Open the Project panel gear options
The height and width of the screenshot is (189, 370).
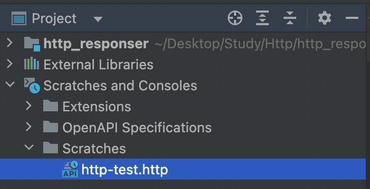(325, 18)
